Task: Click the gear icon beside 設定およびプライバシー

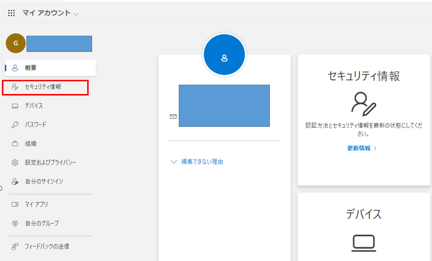Action: coord(15,163)
